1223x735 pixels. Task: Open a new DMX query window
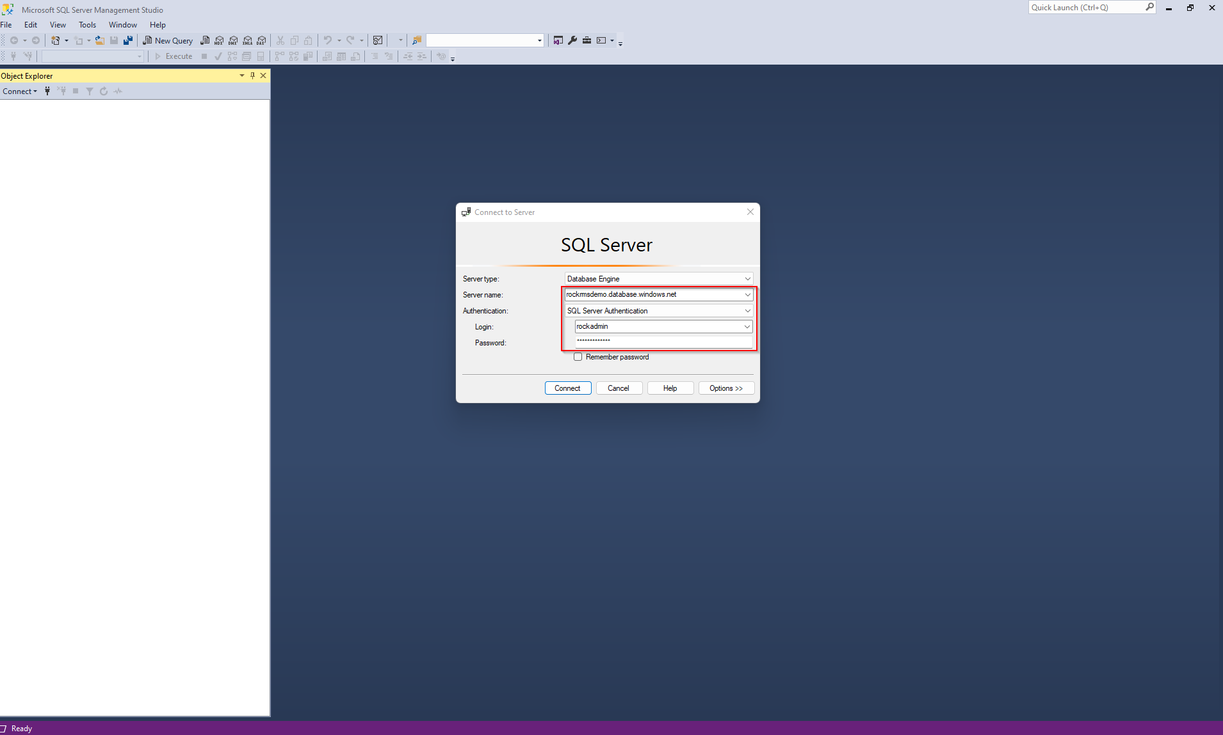233,40
